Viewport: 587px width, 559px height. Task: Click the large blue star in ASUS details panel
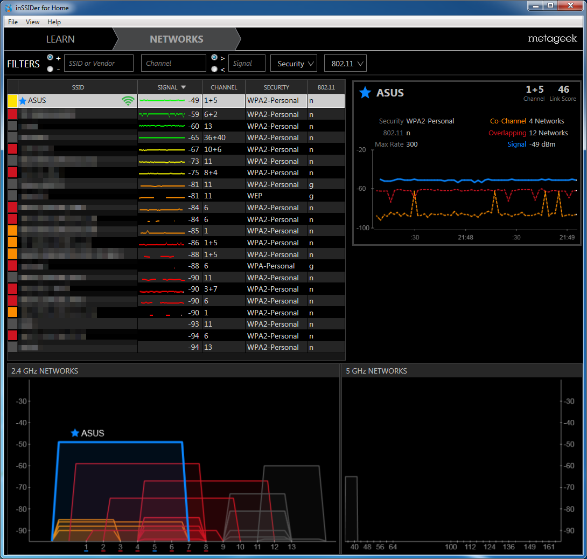coord(365,93)
